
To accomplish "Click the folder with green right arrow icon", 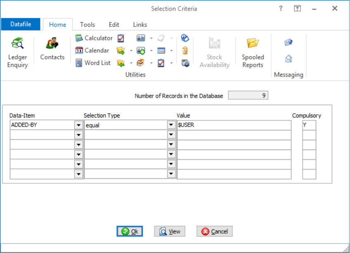I will click(121, 51).
